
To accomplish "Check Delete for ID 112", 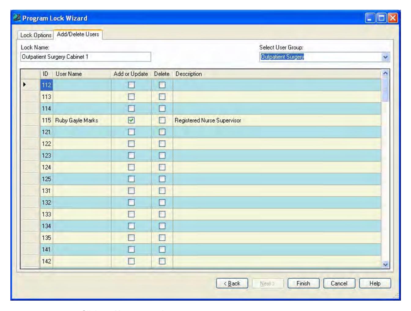I will (x=162, y=85).
